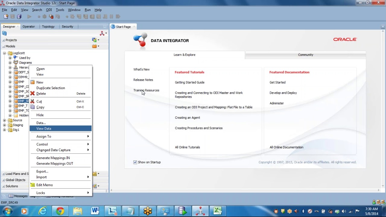Expand the Solutions panel
This screenshot has width=386, height=217.
(4, 186)
